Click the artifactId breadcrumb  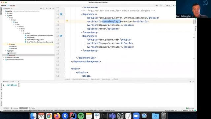tap(115, 79)
